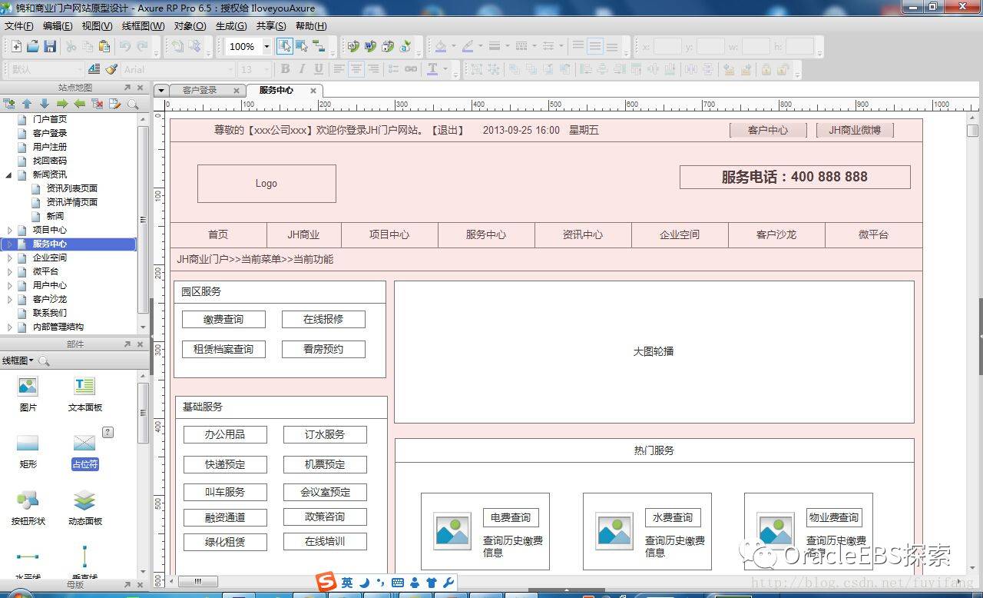
Task: Generate Word specification using the W icon
Action: coord(370,46)
